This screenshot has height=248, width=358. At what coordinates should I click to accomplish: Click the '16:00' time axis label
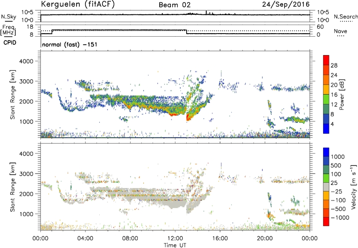220,239
